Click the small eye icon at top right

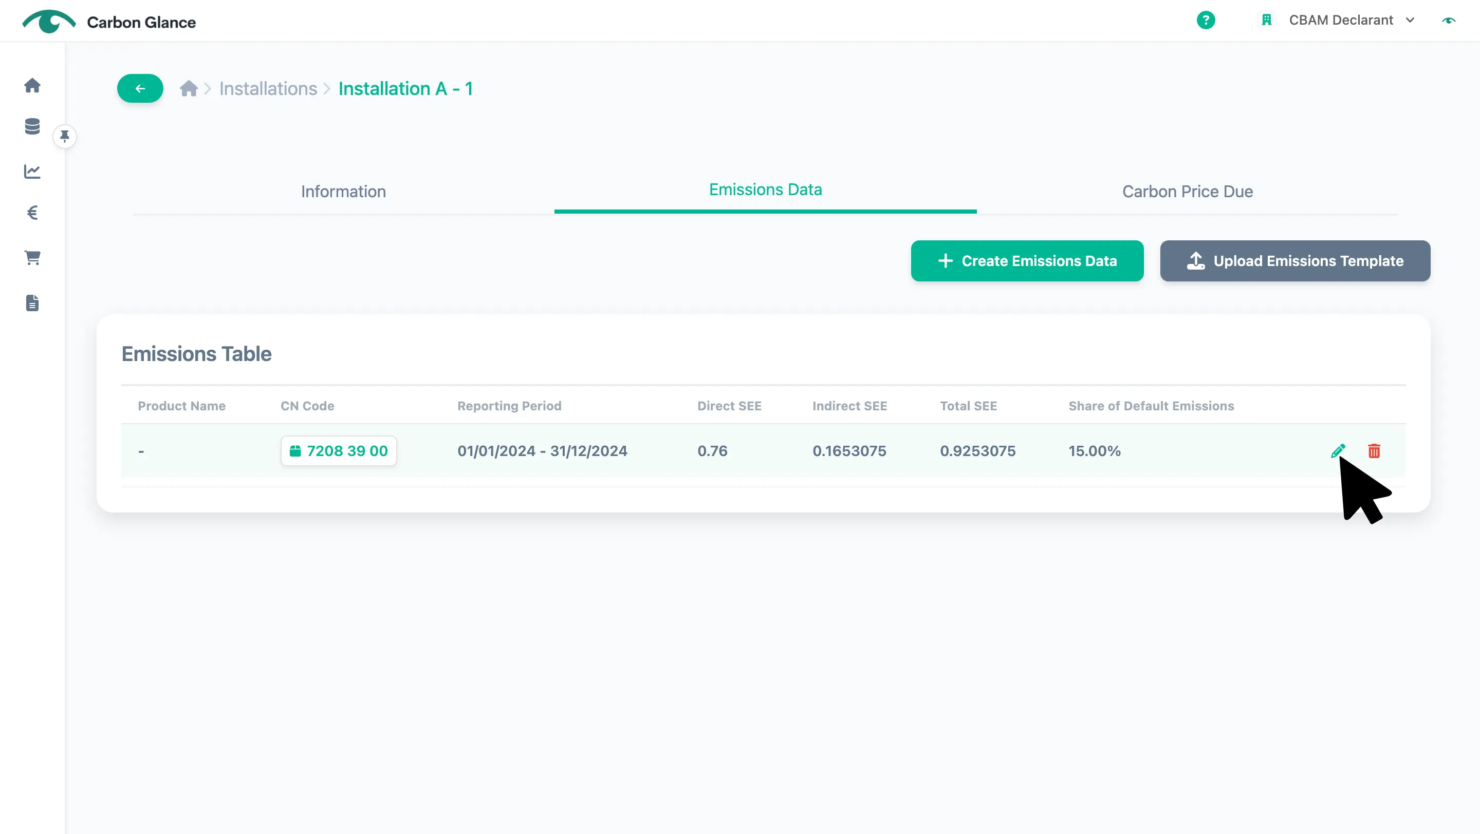coord(1449,21)
